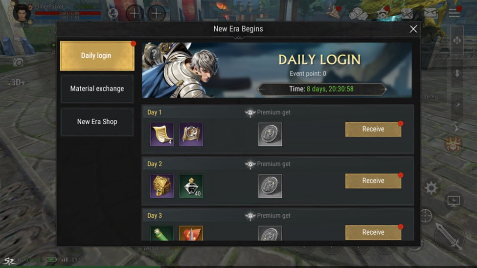Tap the Day 3 orange flag reward
The width and height of the screenshot is (477, 268).
(191, 233)
